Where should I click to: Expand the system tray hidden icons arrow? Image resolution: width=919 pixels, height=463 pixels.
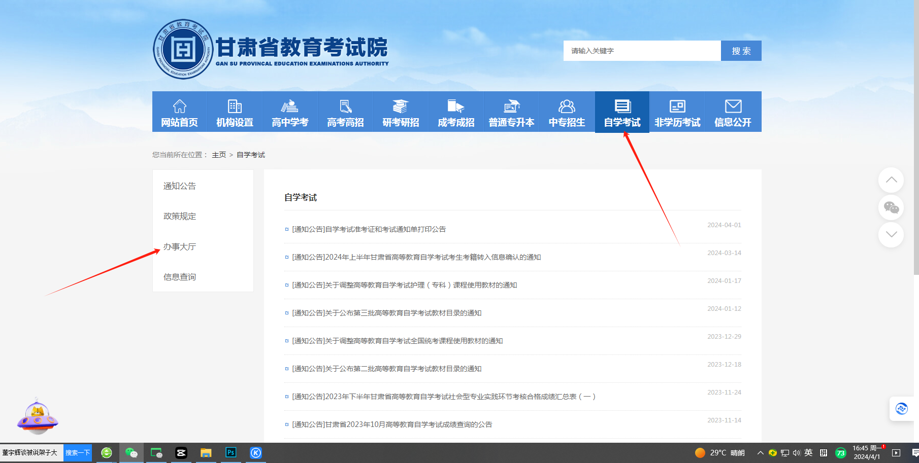click(x=760, y=453)
